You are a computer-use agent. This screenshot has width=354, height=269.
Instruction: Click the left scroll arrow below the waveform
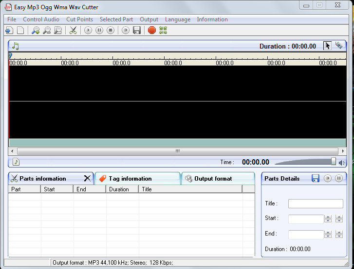(12, 151)
